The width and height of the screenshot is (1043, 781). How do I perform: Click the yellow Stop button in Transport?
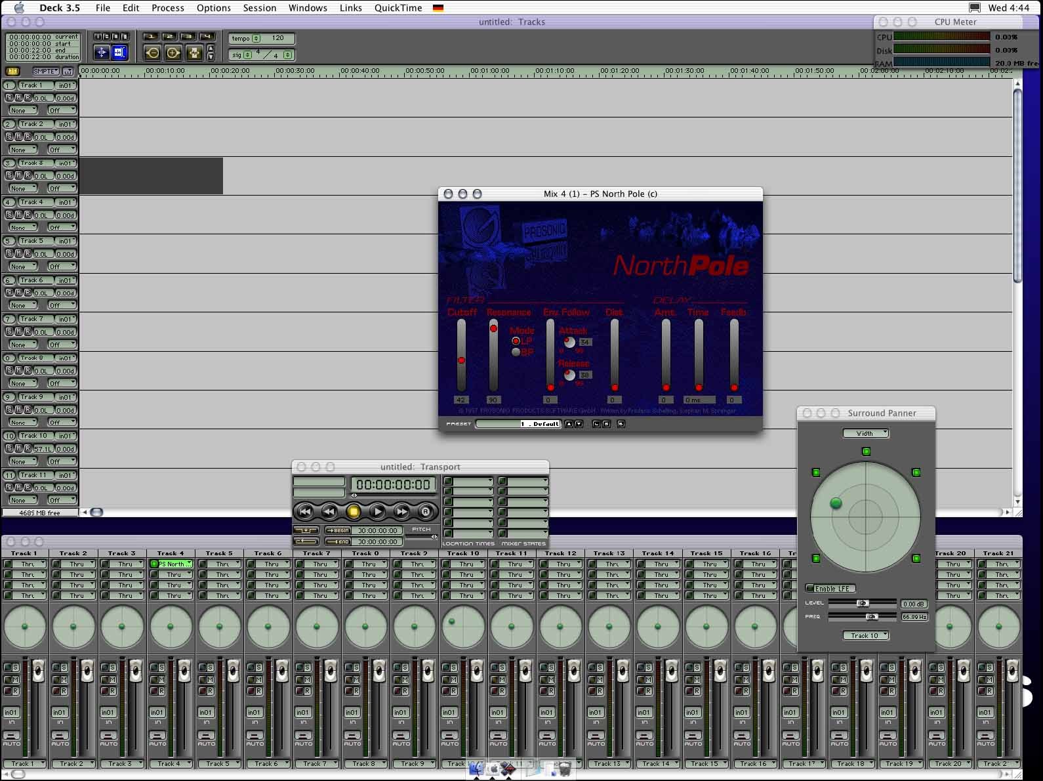[x=354, y=511]
